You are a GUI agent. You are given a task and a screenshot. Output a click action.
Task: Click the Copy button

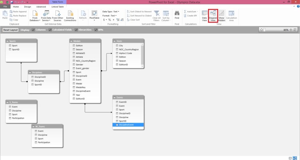click(14, 20)
